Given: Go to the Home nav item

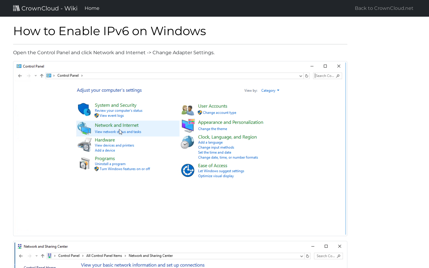Looking at the screenshot, I should coord(92,8).
